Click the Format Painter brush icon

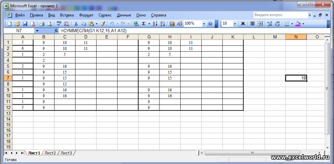pos(103,24)
